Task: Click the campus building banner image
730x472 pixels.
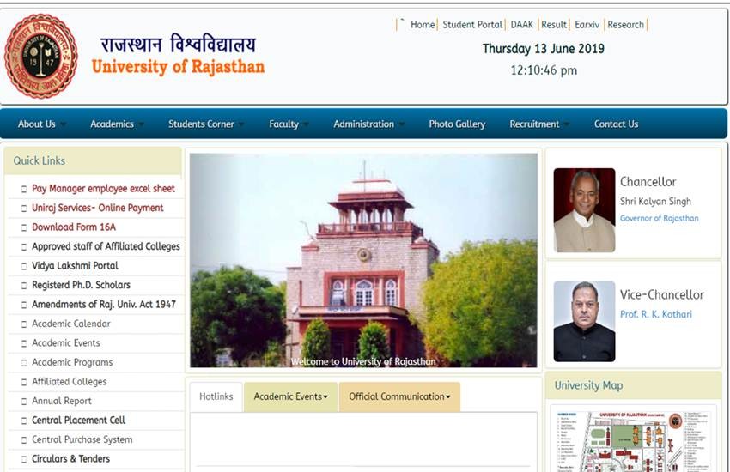Action: tap(363, 260)
